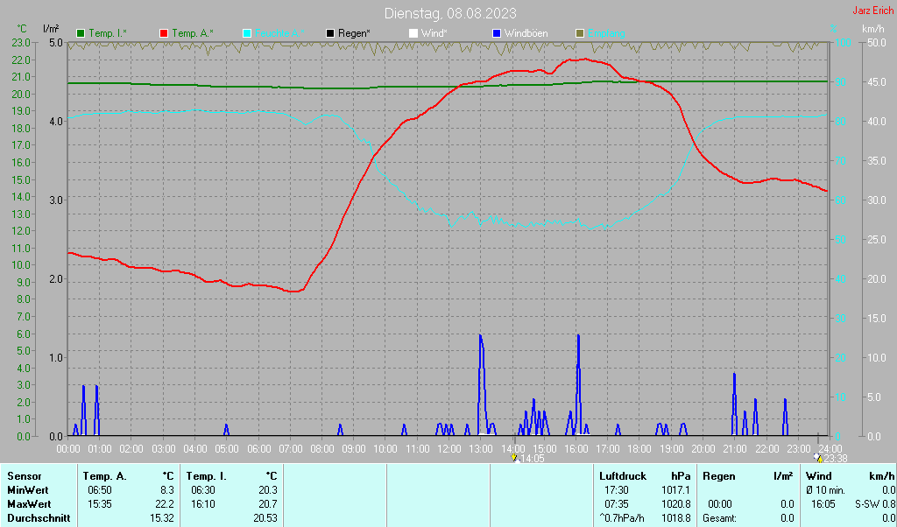Click the Regen legend label
This screenshot has width=897, height=527.
(x=354, y=33)
